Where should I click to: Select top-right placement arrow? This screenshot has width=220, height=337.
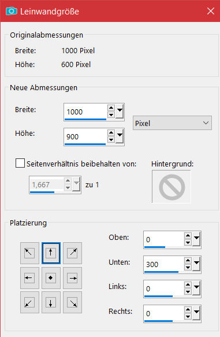[73, 253]
